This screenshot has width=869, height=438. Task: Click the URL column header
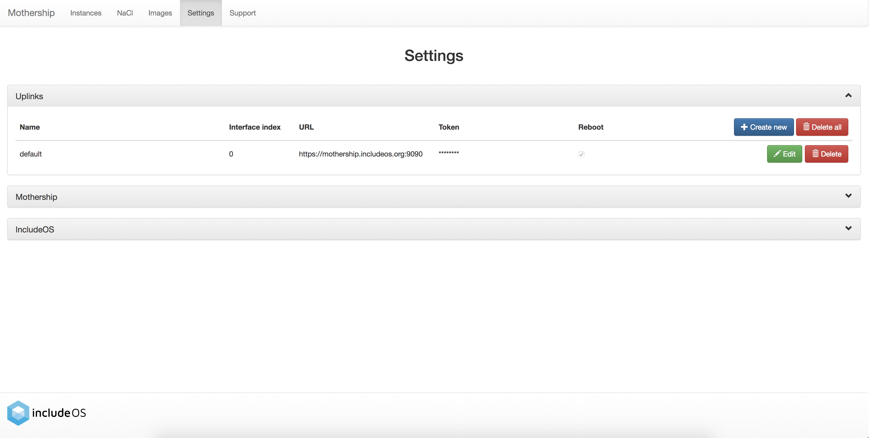click(306, 127)
